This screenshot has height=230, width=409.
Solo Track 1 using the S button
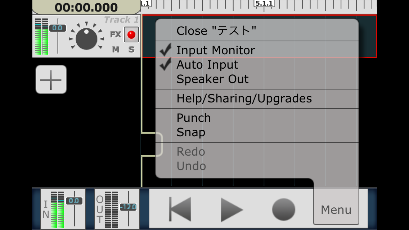pyautogui.click(x=131, y=49)
